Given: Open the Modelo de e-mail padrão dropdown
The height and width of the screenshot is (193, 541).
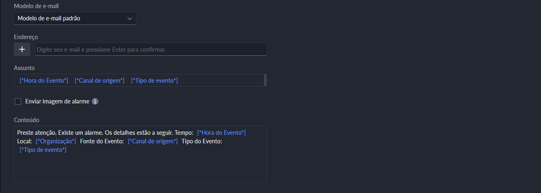Looking at the screenshot, I should click(75, 18).
